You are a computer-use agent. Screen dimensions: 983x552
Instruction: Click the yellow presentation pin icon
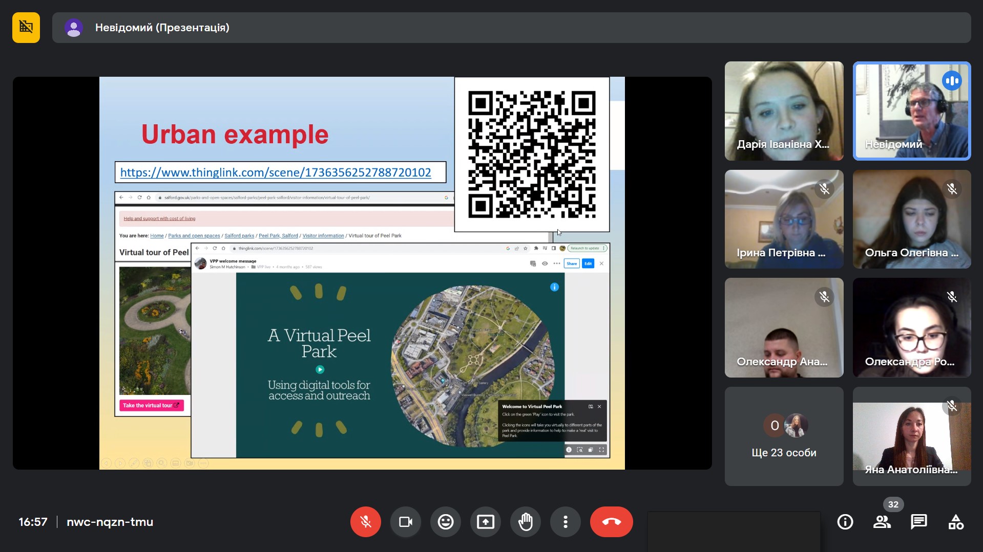tap(26, 28)
